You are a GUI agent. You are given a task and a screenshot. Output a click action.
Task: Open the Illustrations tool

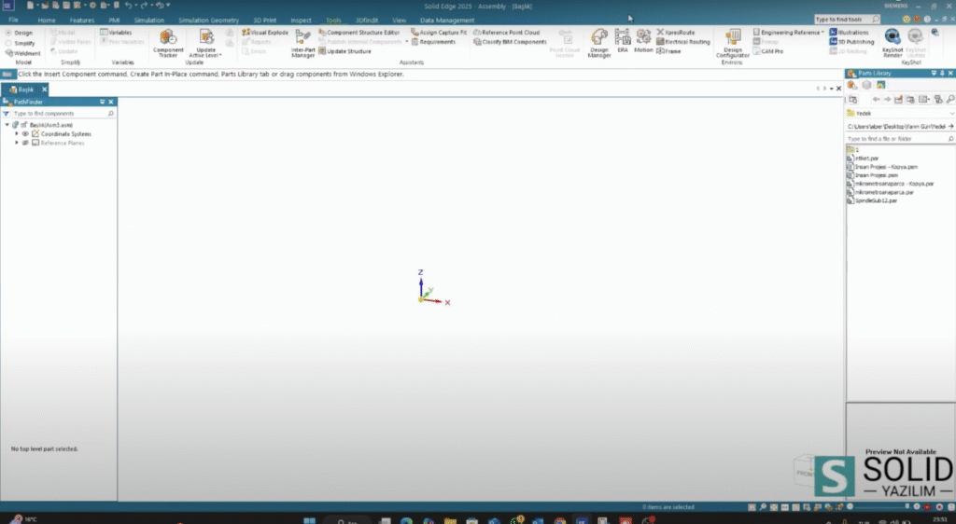849,33
